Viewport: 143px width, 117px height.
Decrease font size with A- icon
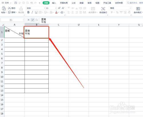(63, 8)
